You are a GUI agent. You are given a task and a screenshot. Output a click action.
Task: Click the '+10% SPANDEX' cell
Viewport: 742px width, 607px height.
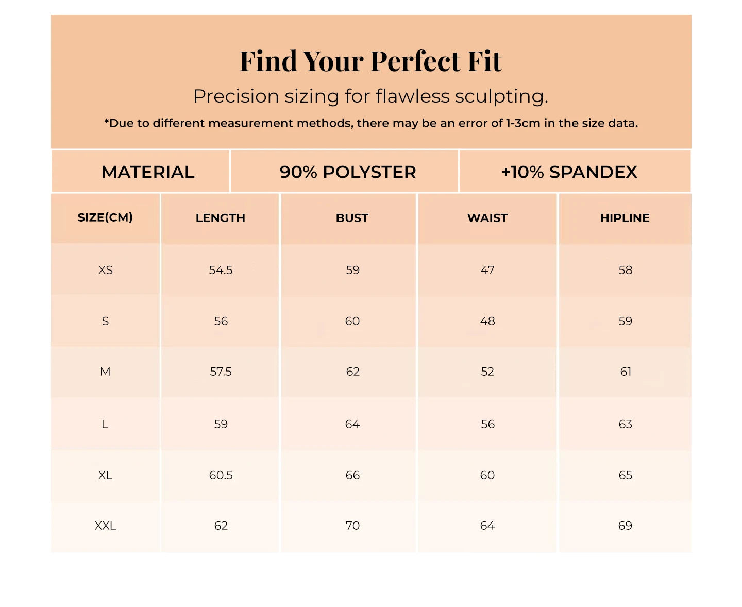569,172
